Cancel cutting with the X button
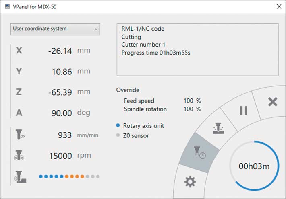This screenshot has height=199, width=286. [x=273, y=102]
